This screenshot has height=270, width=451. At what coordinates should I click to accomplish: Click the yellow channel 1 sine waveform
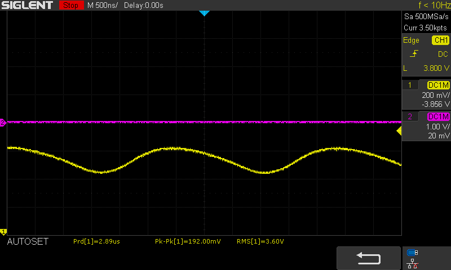tap(204, 160)
